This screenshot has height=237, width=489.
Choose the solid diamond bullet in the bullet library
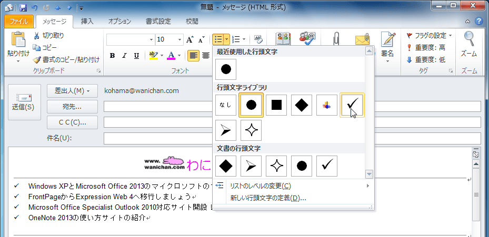pyautogui.click(x=302, y=105)
